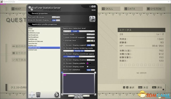Toggle Show On-Screen Display switch
The height and width of the screenshot is (99, 171).
pos(56,20)
